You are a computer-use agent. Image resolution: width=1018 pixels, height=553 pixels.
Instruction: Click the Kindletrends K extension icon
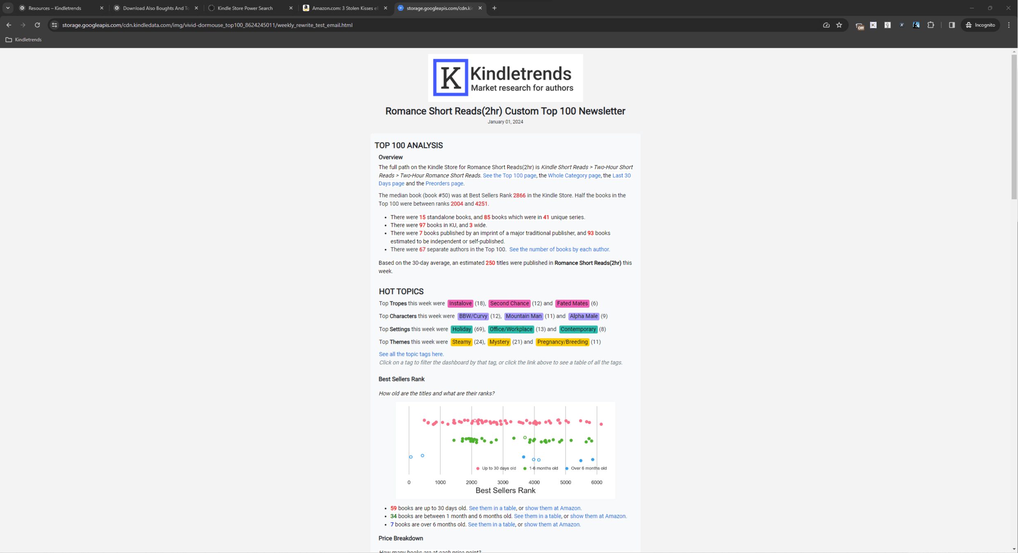[x=873, y=25]
